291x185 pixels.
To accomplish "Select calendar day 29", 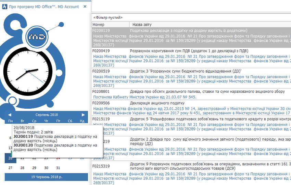I will 34,168.
